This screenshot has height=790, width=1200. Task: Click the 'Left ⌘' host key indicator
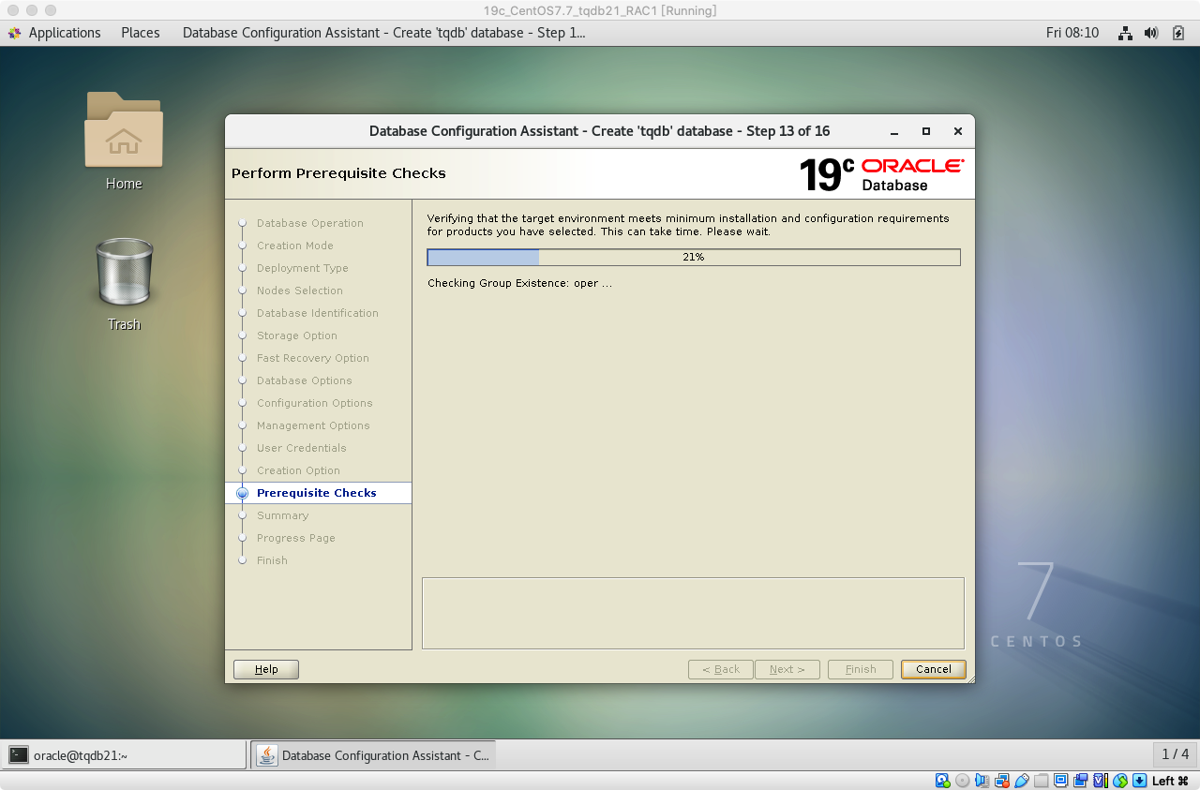coord(1170,781)
